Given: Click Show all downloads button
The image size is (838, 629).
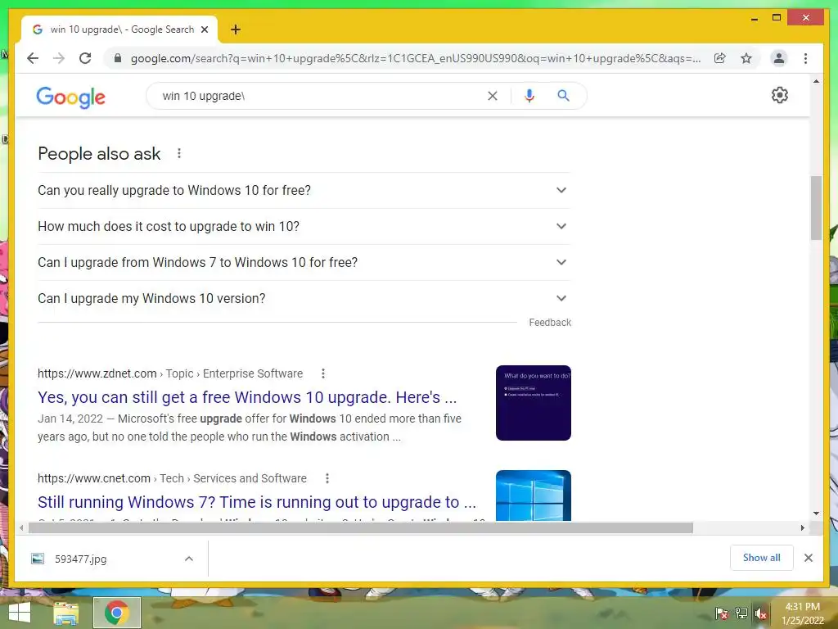Looking at the screenshot, I should point(762,558).
